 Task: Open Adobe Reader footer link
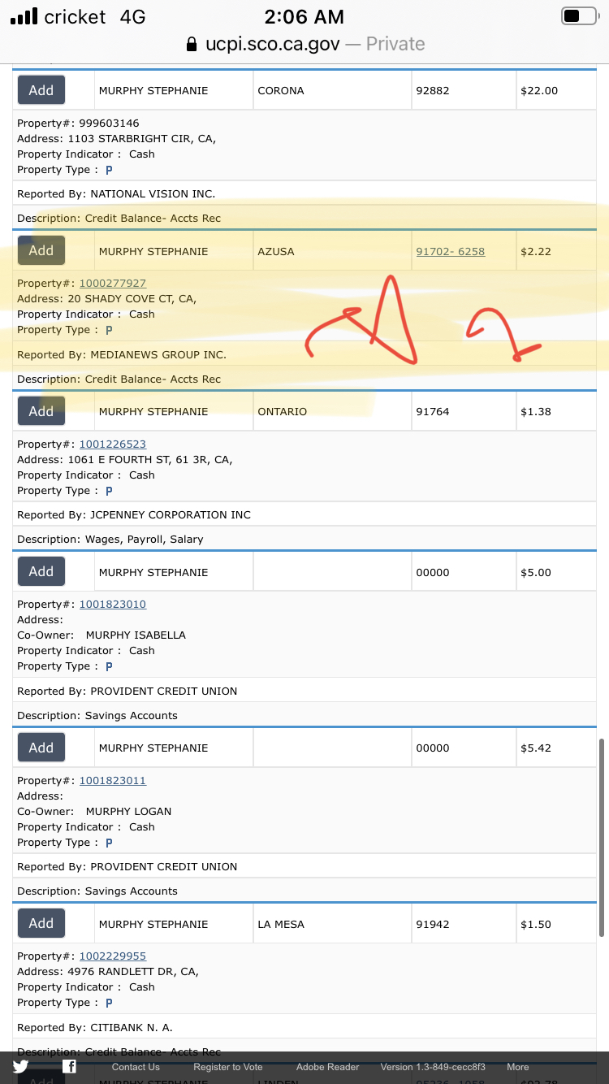327,1067
